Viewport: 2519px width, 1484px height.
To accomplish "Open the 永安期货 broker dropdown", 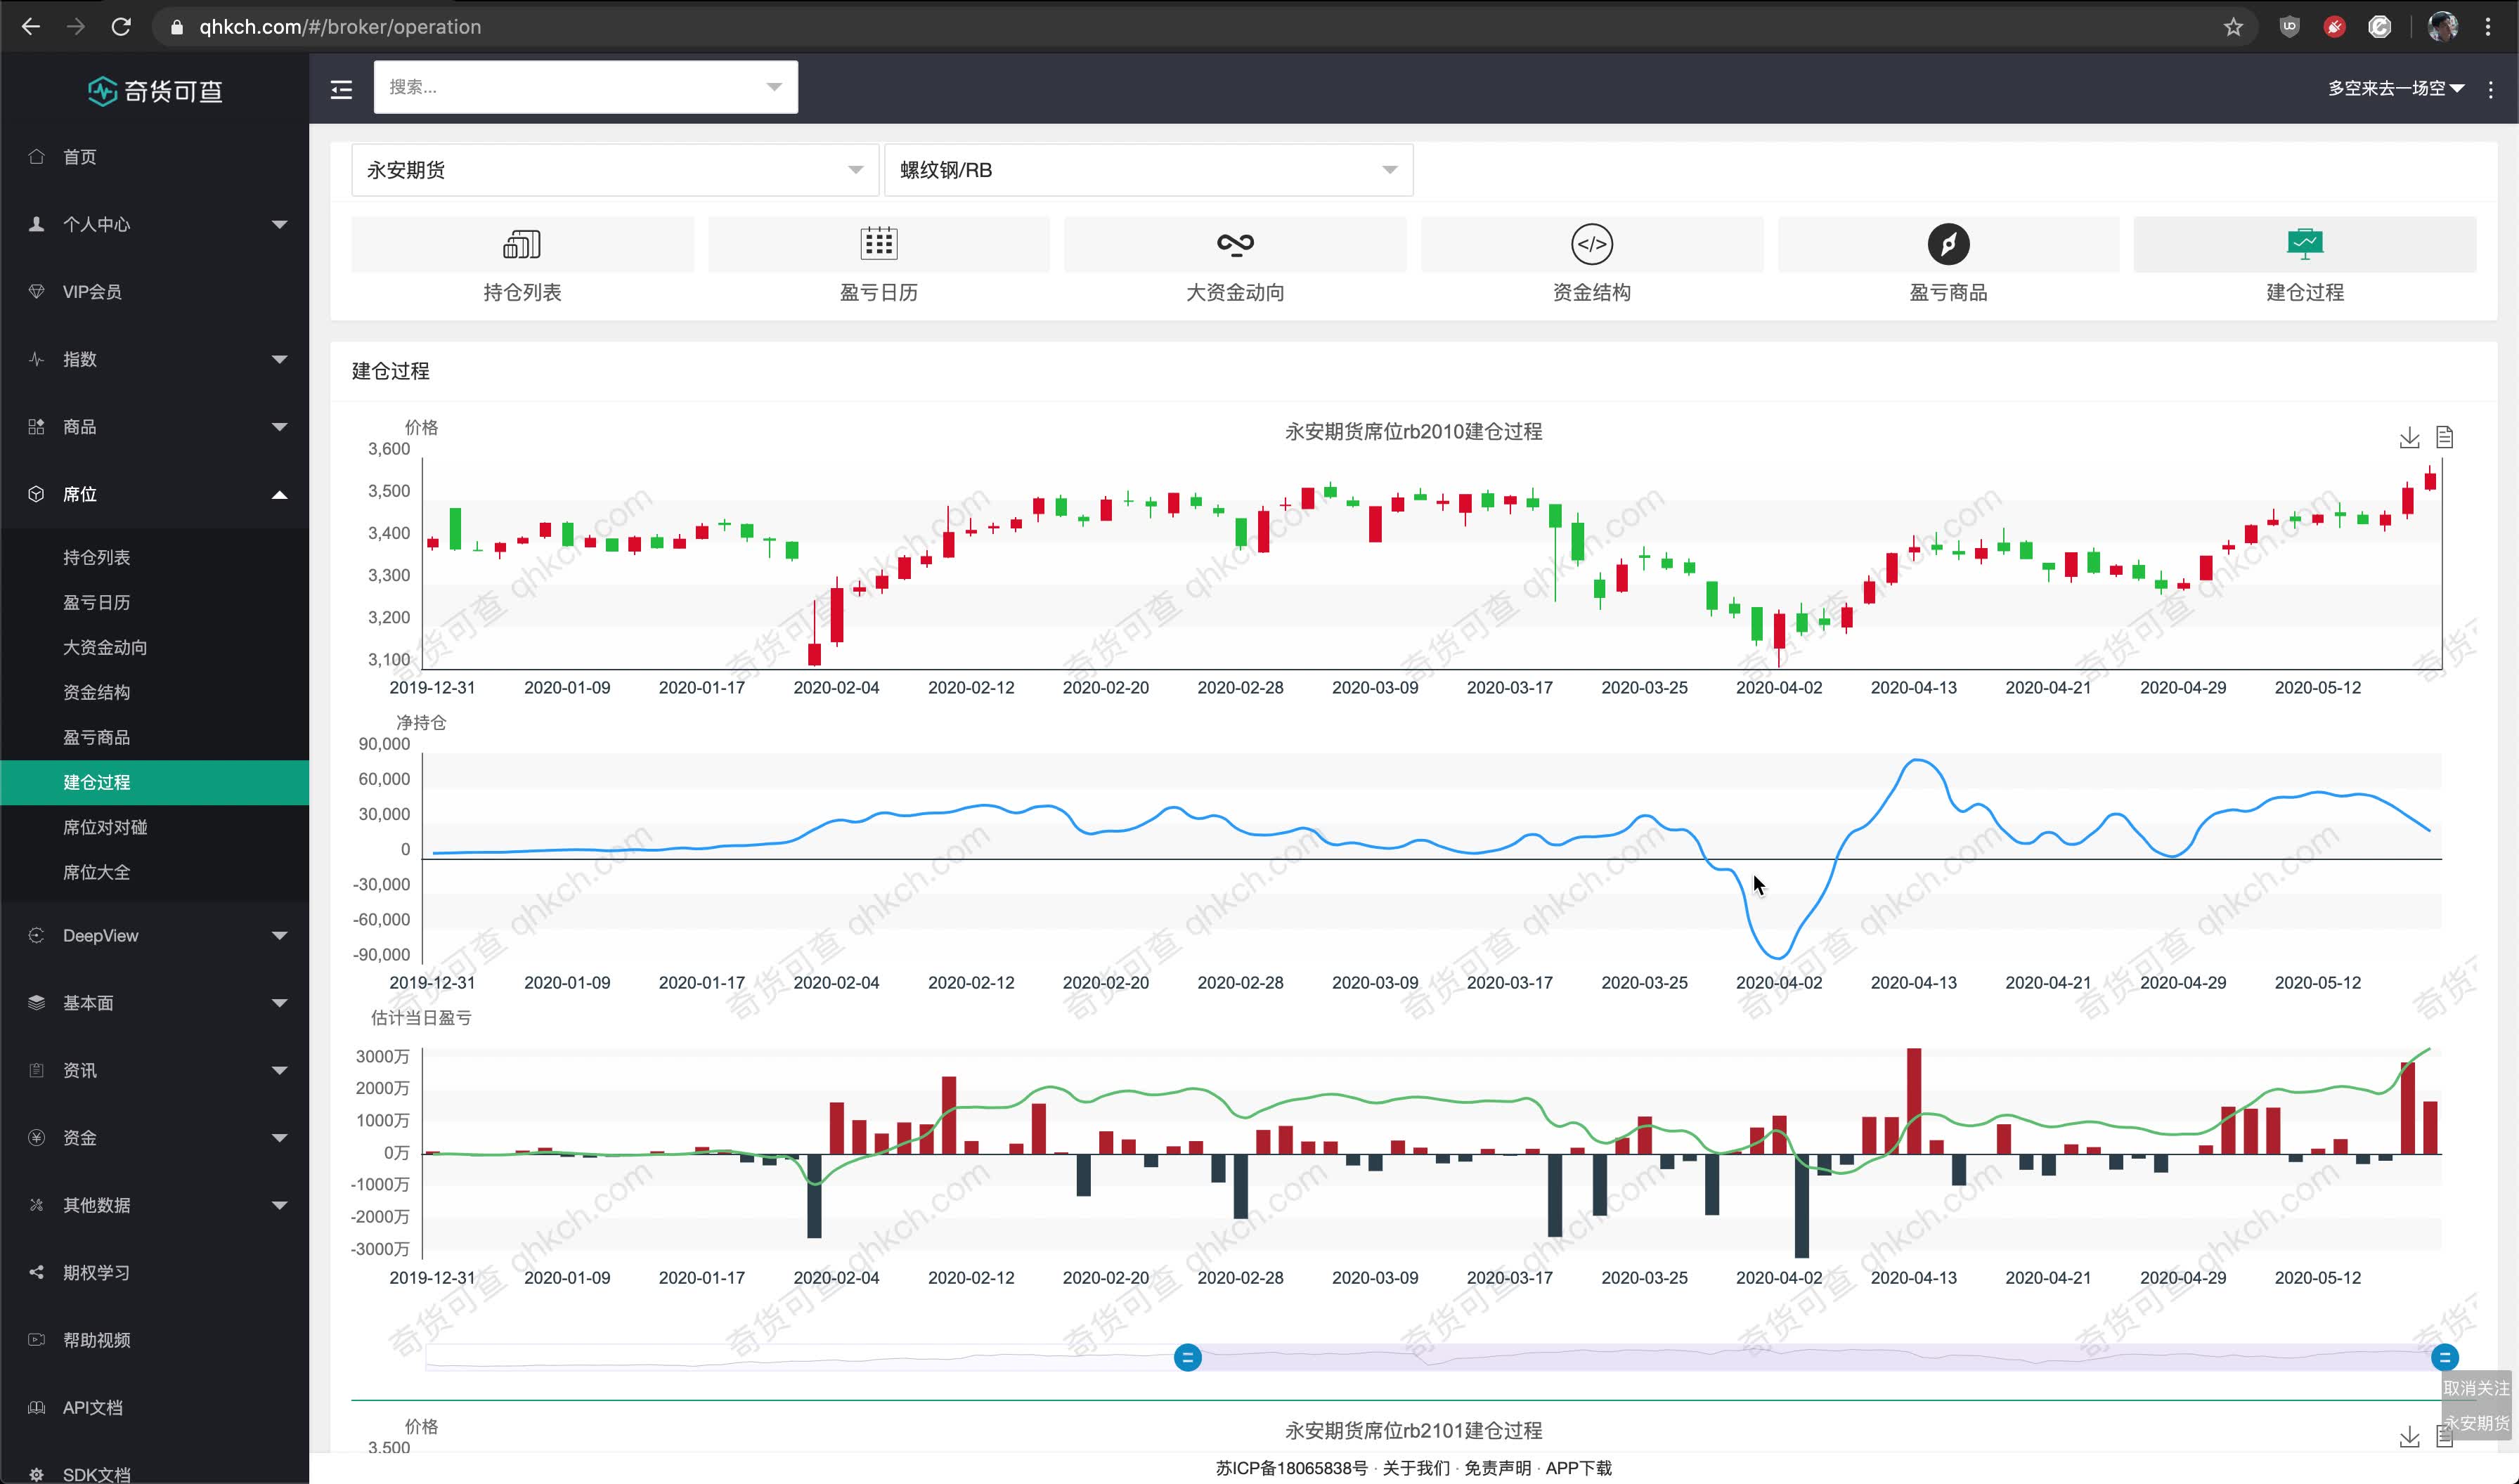I will [x=614, y=170].
